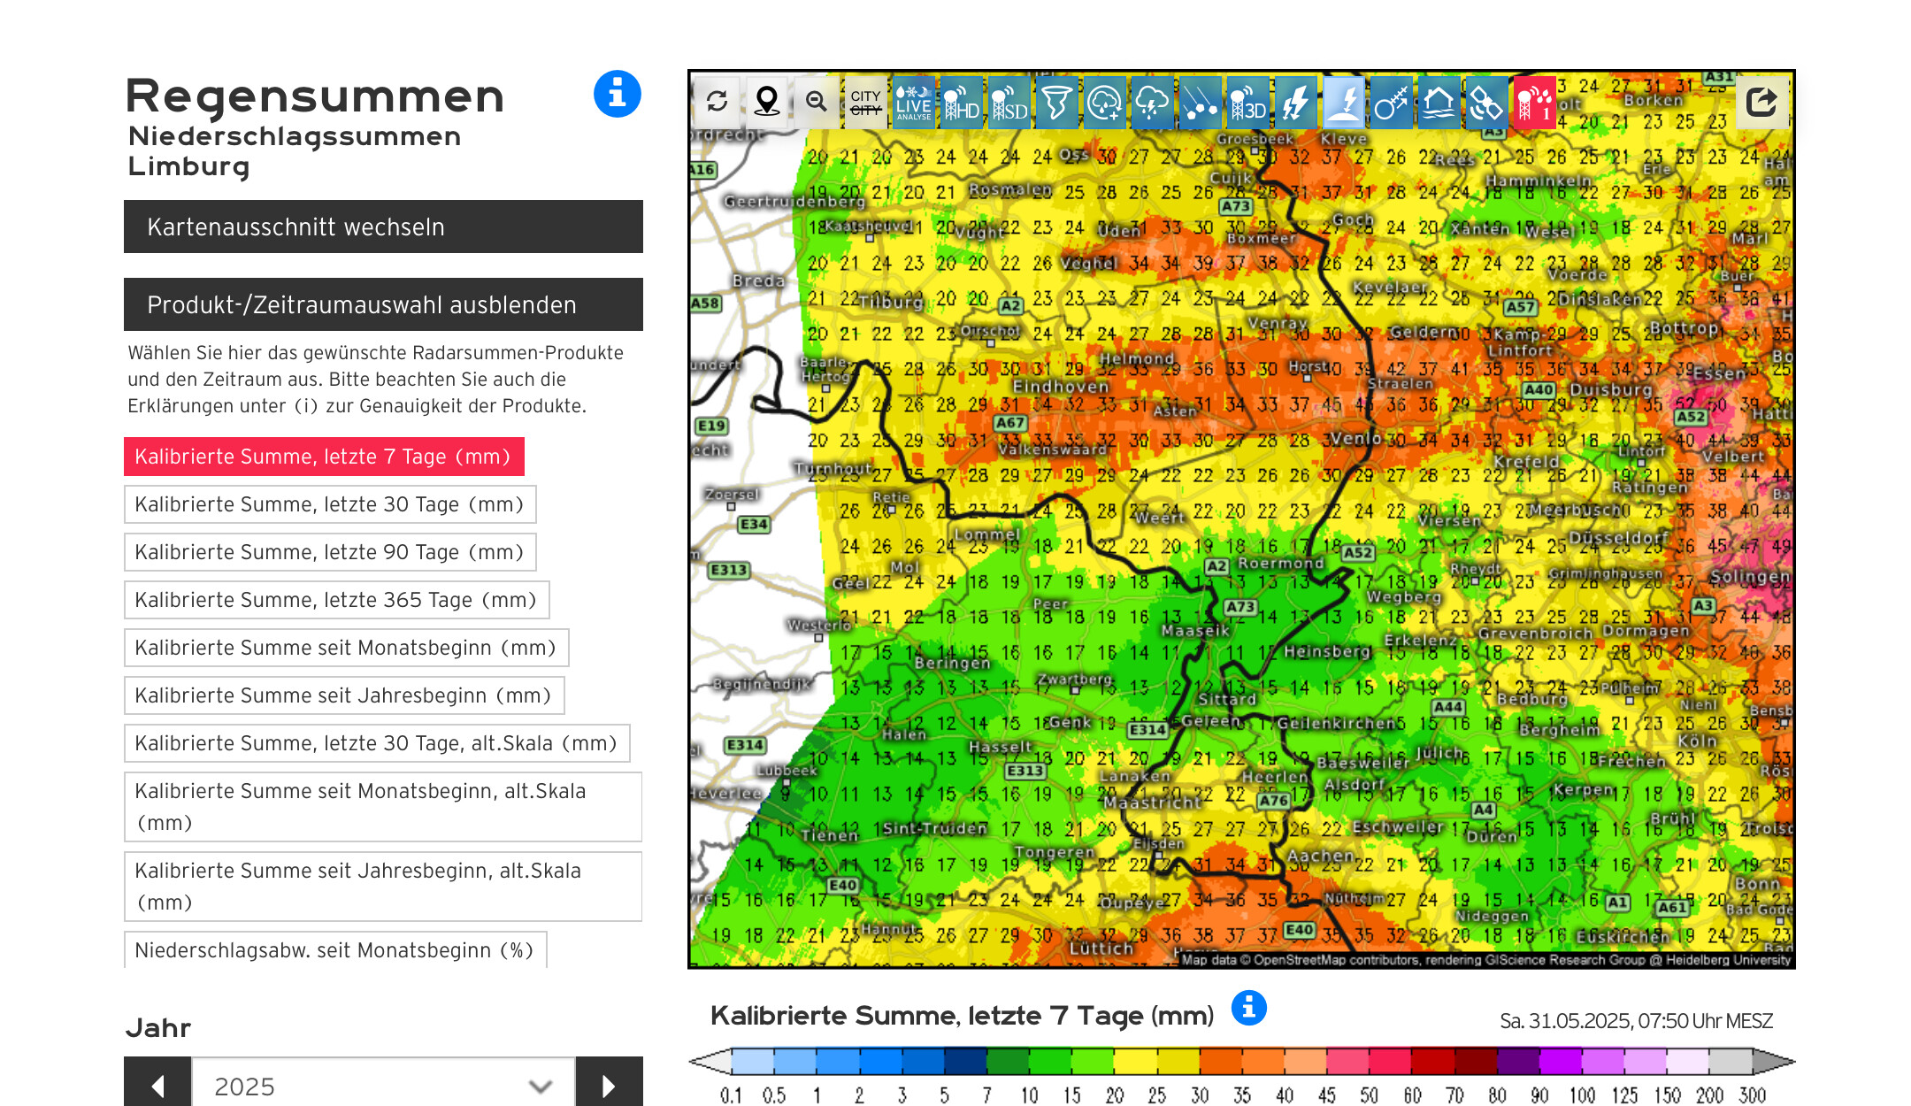Toggle city name labels on map
1911x1106 pixels.
(x=864, y=103)
